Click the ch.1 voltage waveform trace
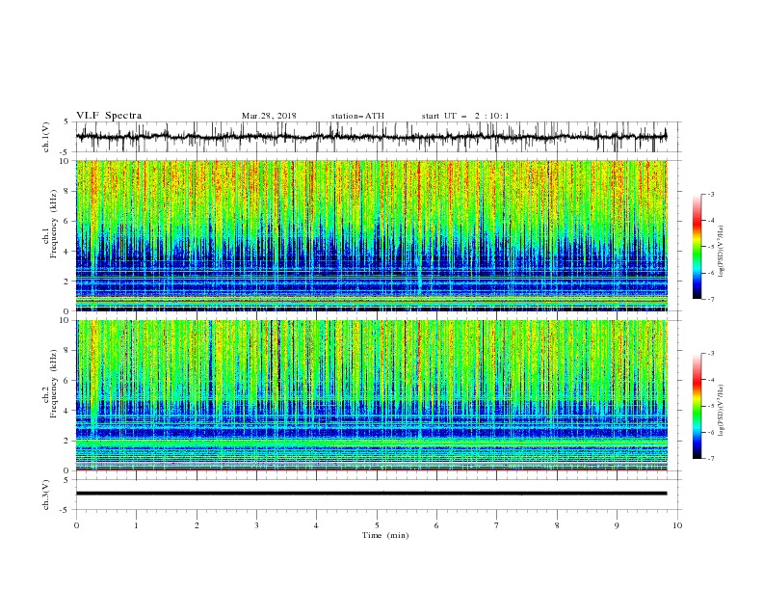 pos(371,137)
